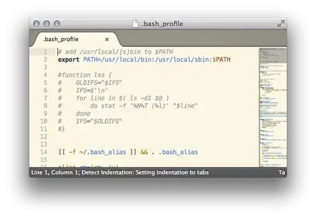Click the red close window button
316x218 pixels.
[x=36, y=24]
